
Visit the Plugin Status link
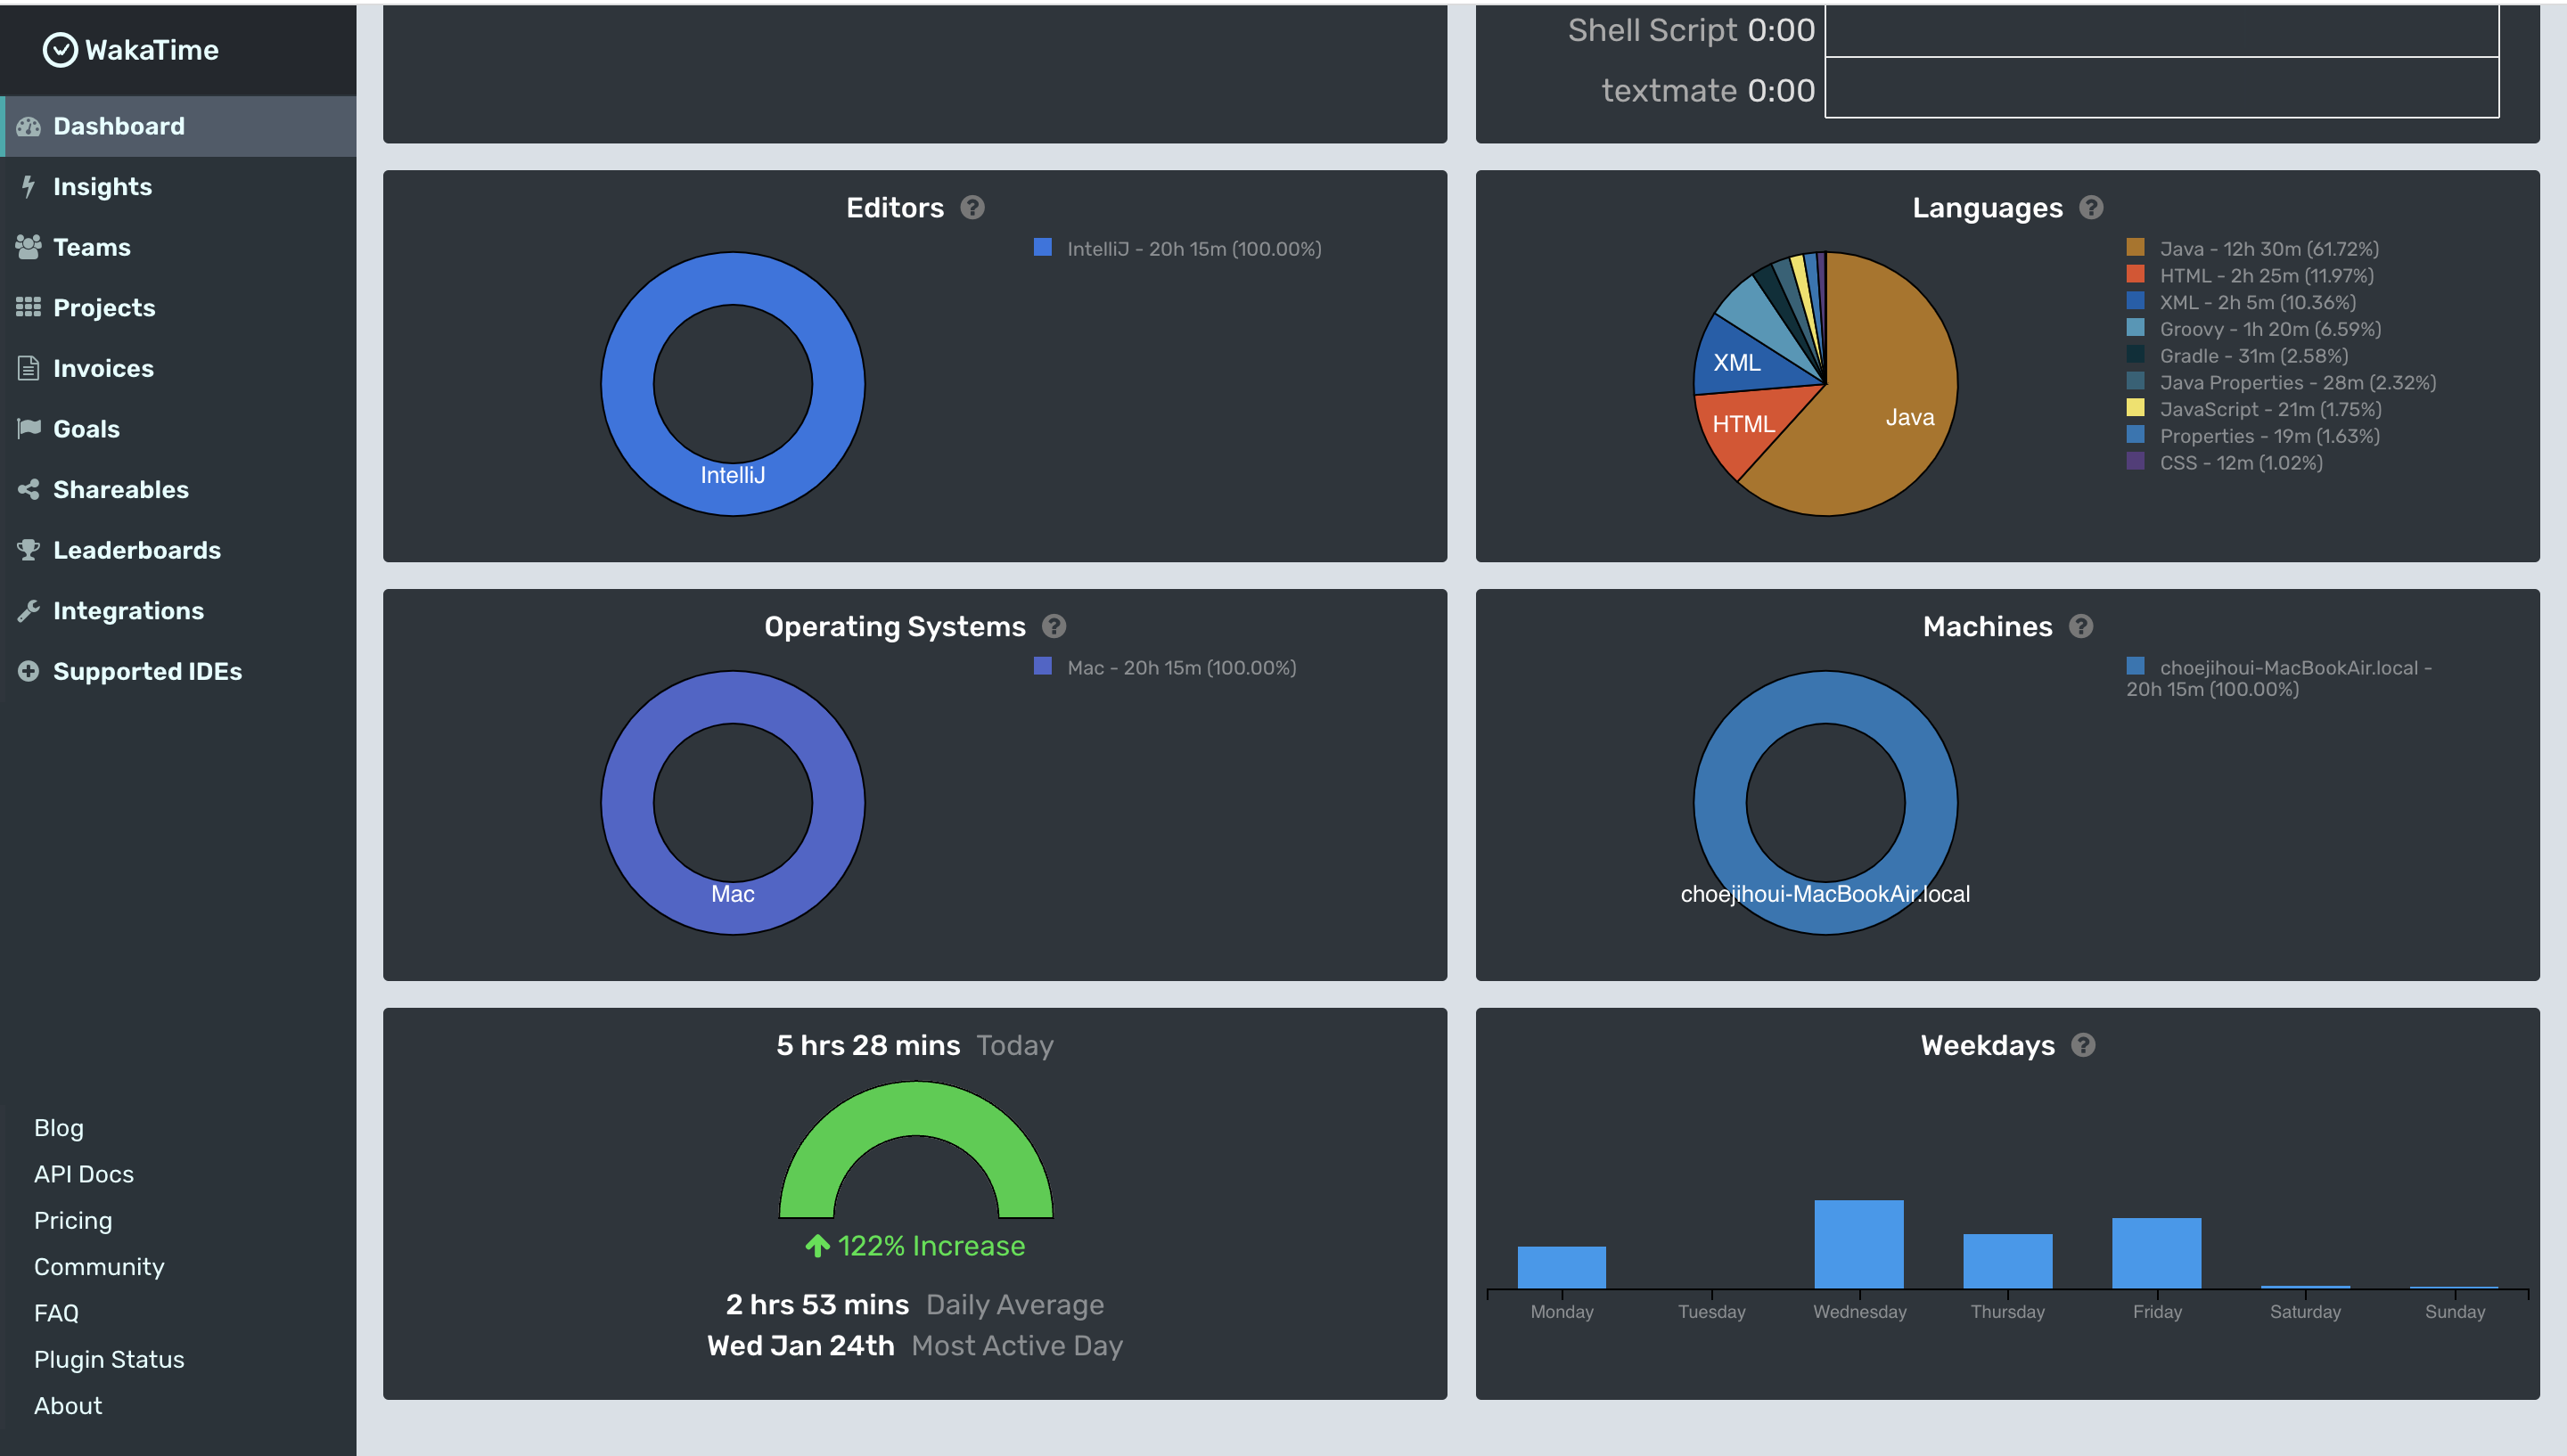tap(109, 1359)
